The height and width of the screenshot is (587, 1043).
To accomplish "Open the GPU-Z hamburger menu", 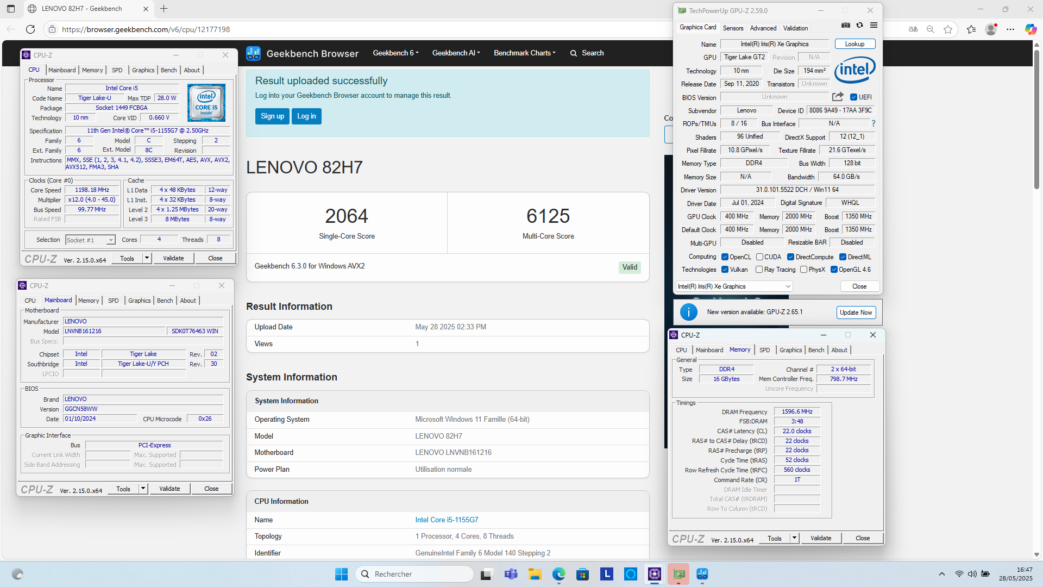I will [x=874, y=26].
